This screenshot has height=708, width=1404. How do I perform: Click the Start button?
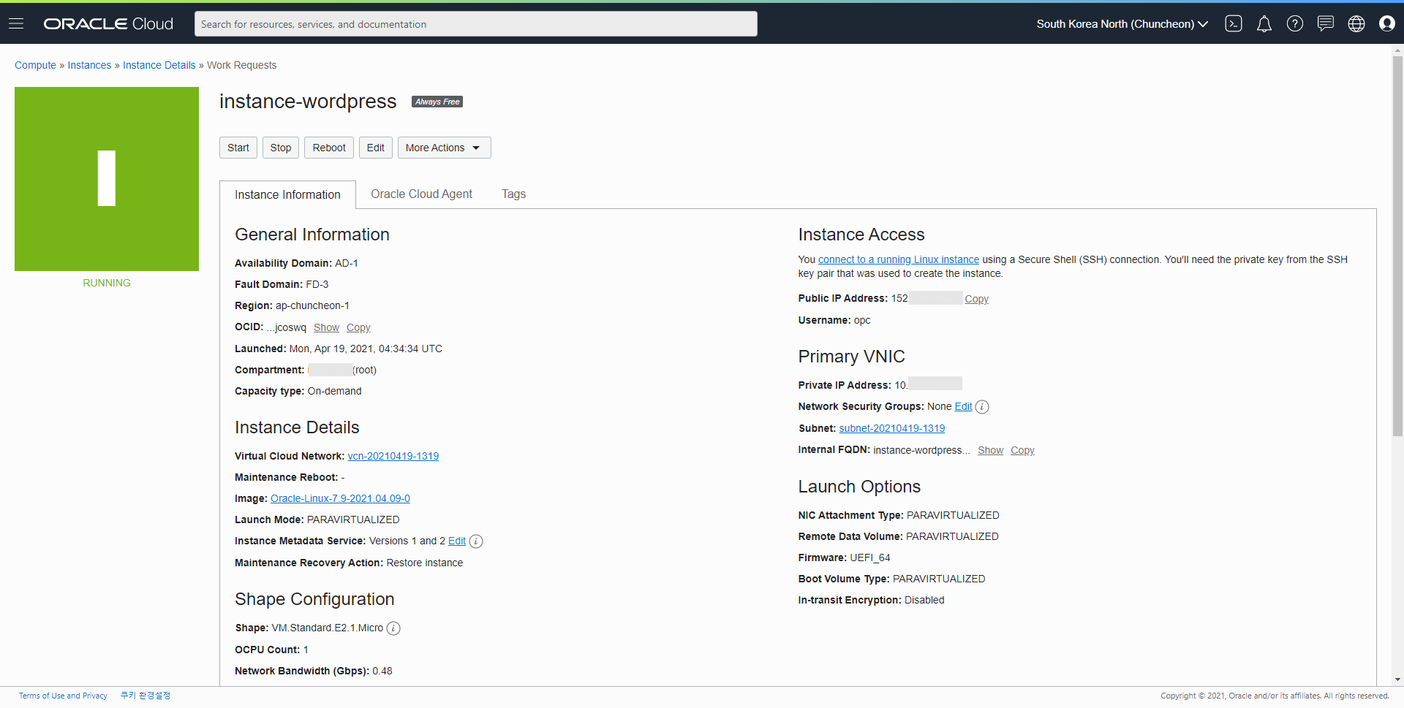(x=238, y=148)
